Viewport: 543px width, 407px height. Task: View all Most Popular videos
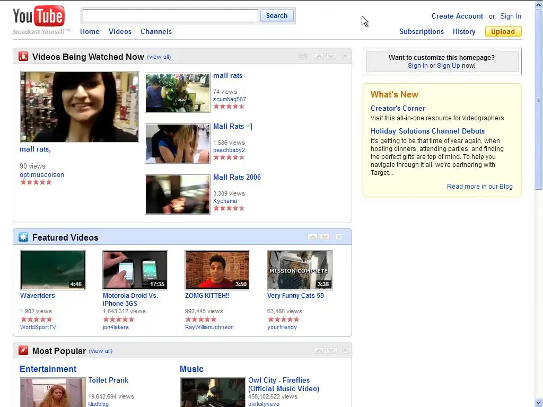(x=100, y=351)
